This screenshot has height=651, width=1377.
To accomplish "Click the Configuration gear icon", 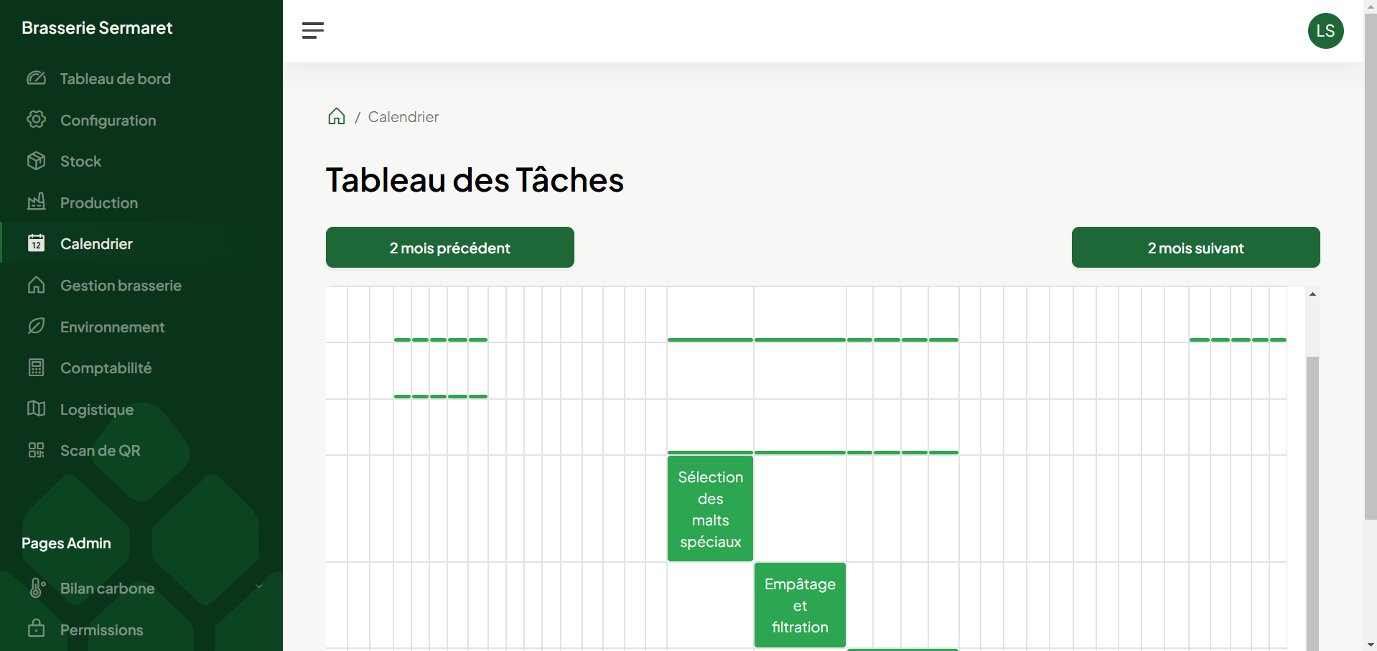I will pyautogui.click(x=37, y=120).
